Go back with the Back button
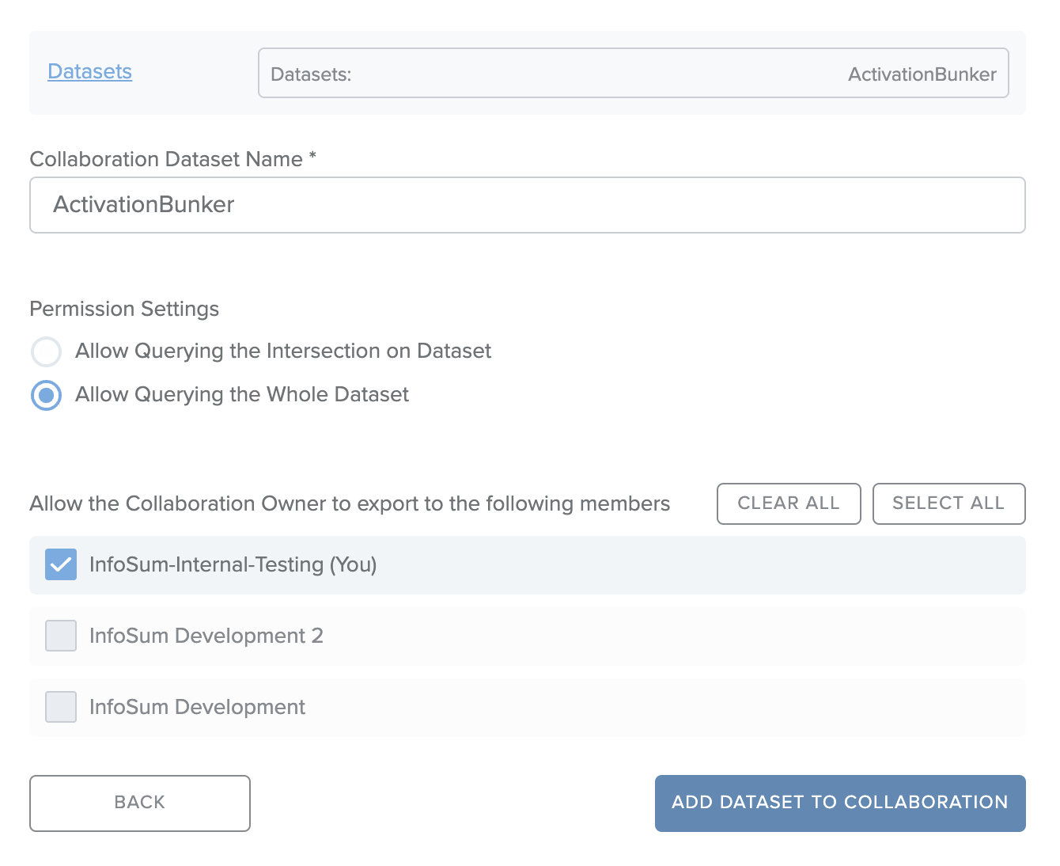The image size is (1060, 866). [x=140, y=803]
